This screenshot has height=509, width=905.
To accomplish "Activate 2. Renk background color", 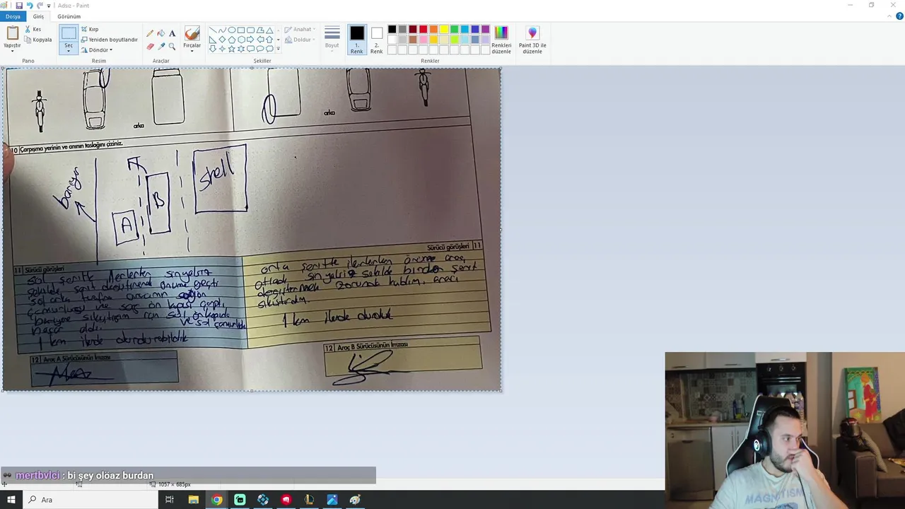I will pyautogui.click(x=377, y=40).
